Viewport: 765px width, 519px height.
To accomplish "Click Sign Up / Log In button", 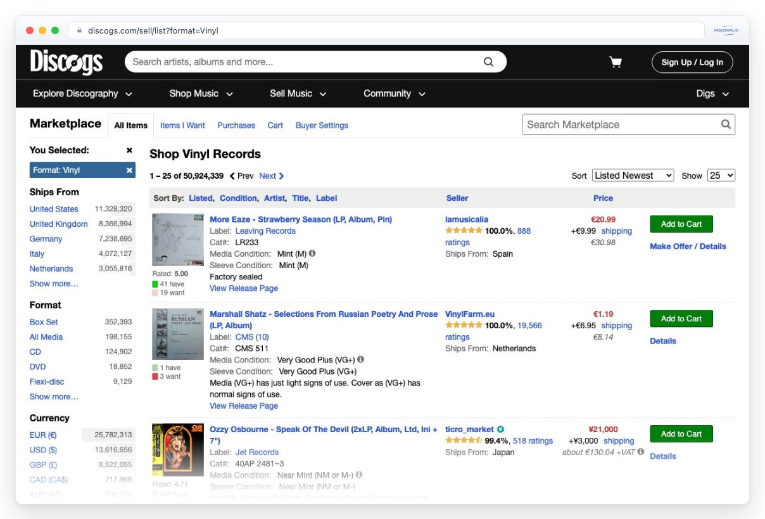I will 692,62.
